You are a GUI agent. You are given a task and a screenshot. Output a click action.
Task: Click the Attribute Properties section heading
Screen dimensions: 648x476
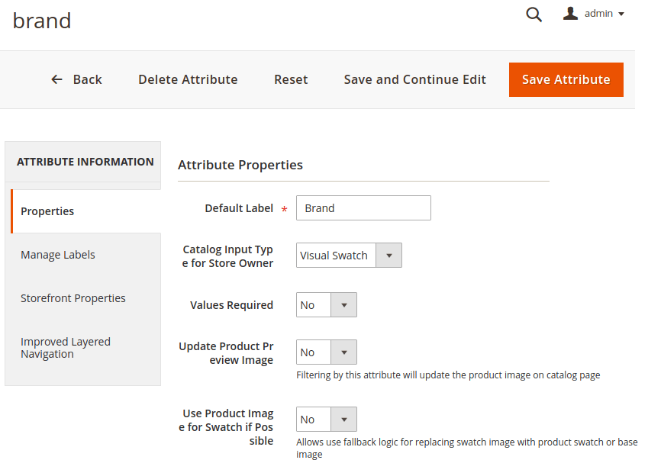[x=240, y=165]
